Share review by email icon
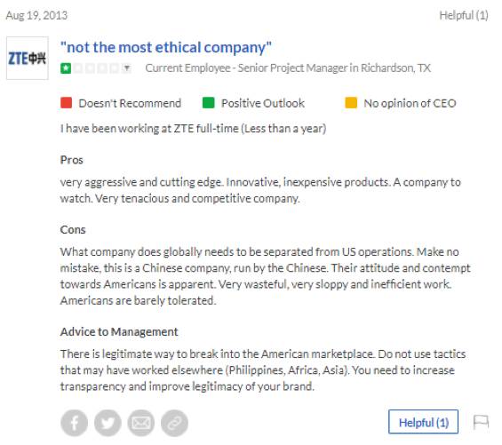The width and height of the screenshot is (502, 445). (141, 423)
